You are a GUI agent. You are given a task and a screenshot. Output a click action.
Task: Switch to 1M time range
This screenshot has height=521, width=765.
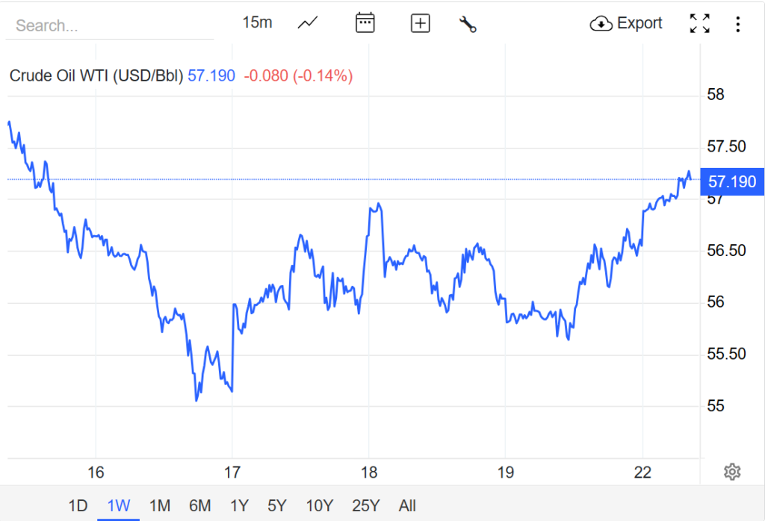[x=159, y=505]
